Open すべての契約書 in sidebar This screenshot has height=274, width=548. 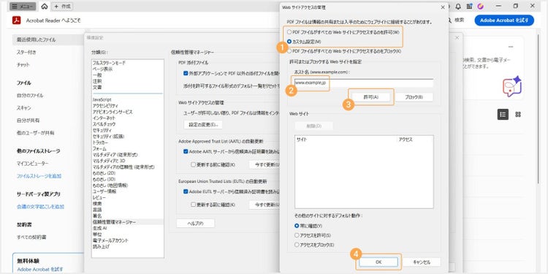[x=31, y=237]
